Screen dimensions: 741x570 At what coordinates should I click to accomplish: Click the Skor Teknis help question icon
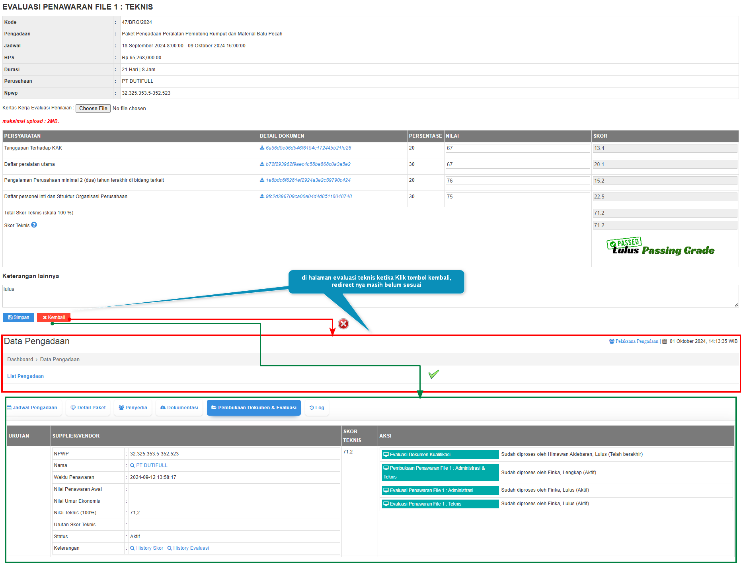pos(34,225)
